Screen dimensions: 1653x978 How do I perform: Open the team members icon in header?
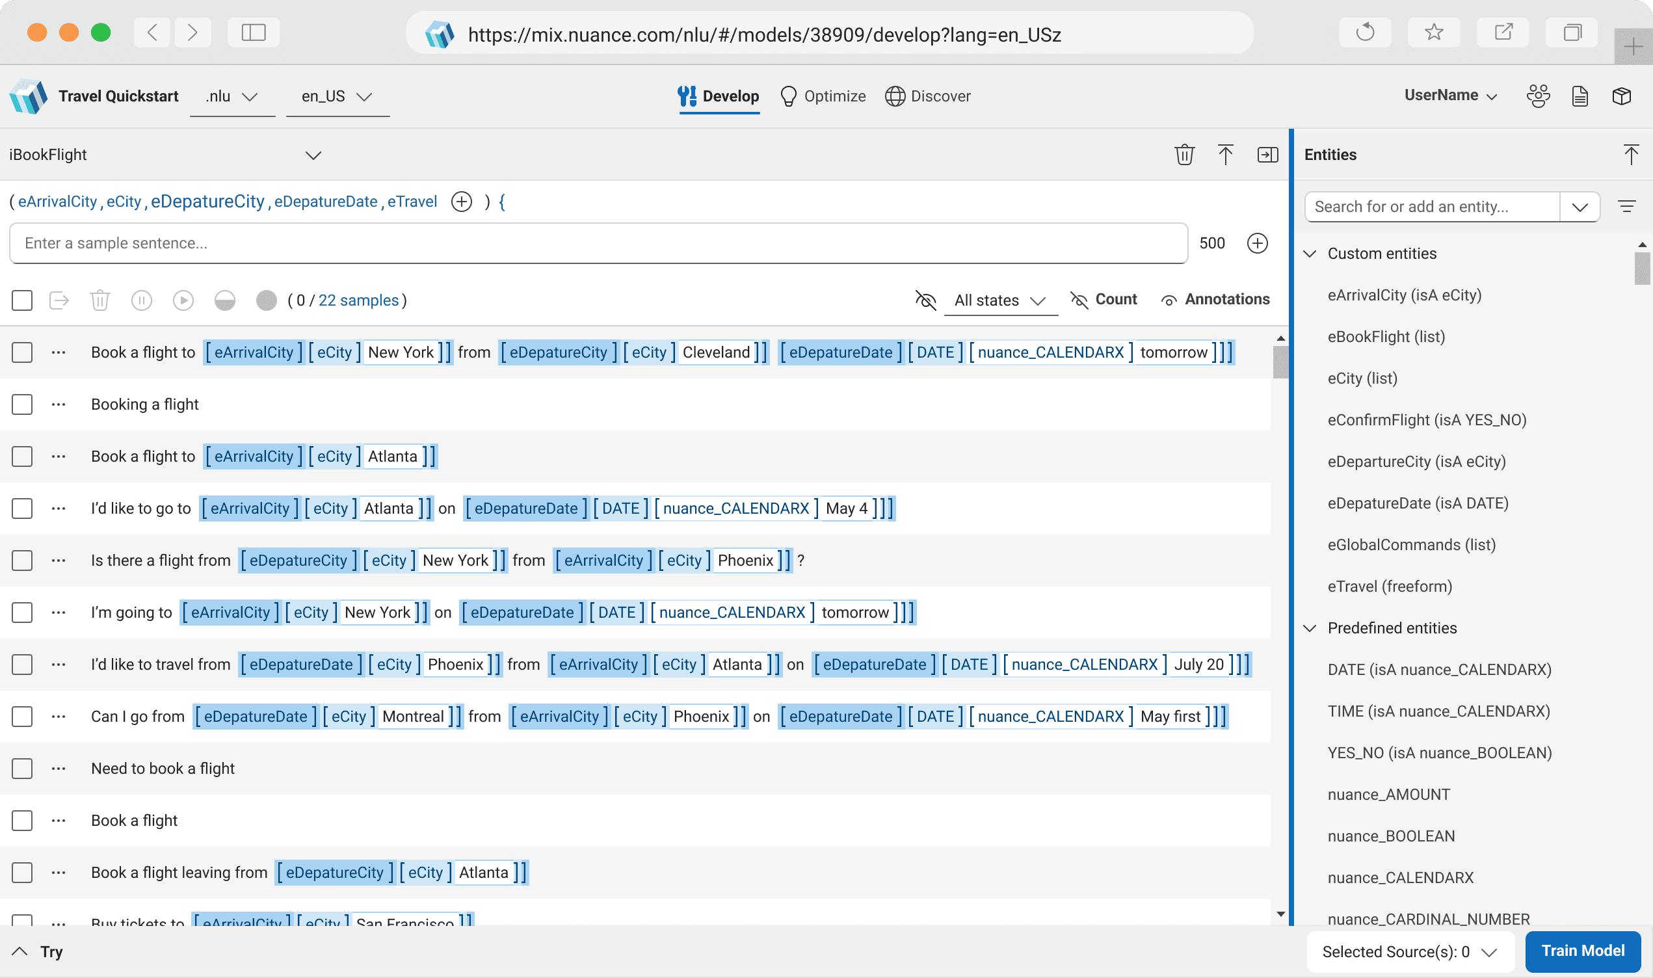(1538, 96)
